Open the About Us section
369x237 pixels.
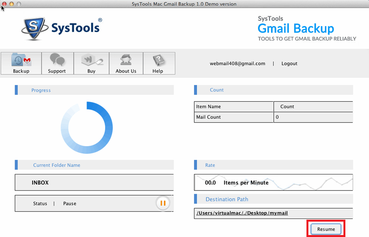coord(126,63)
